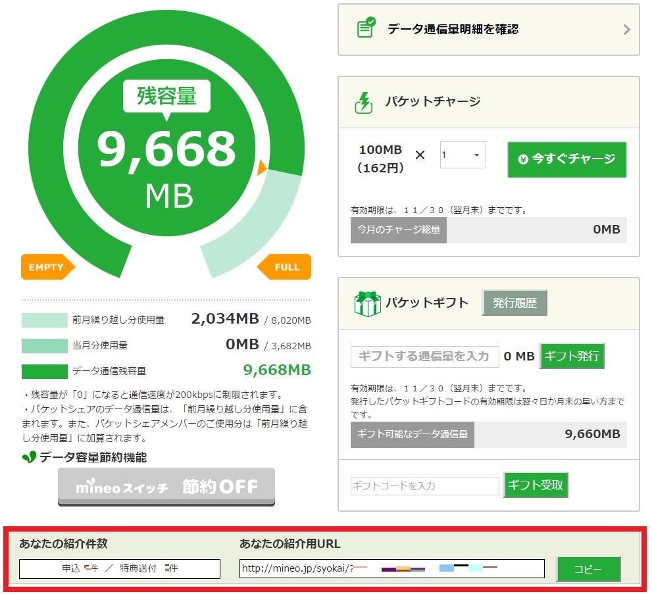The height and width of the screenshot is (594, 652).
Task: Click the 残容量 speech bubble label
Action: coord(166,96)
